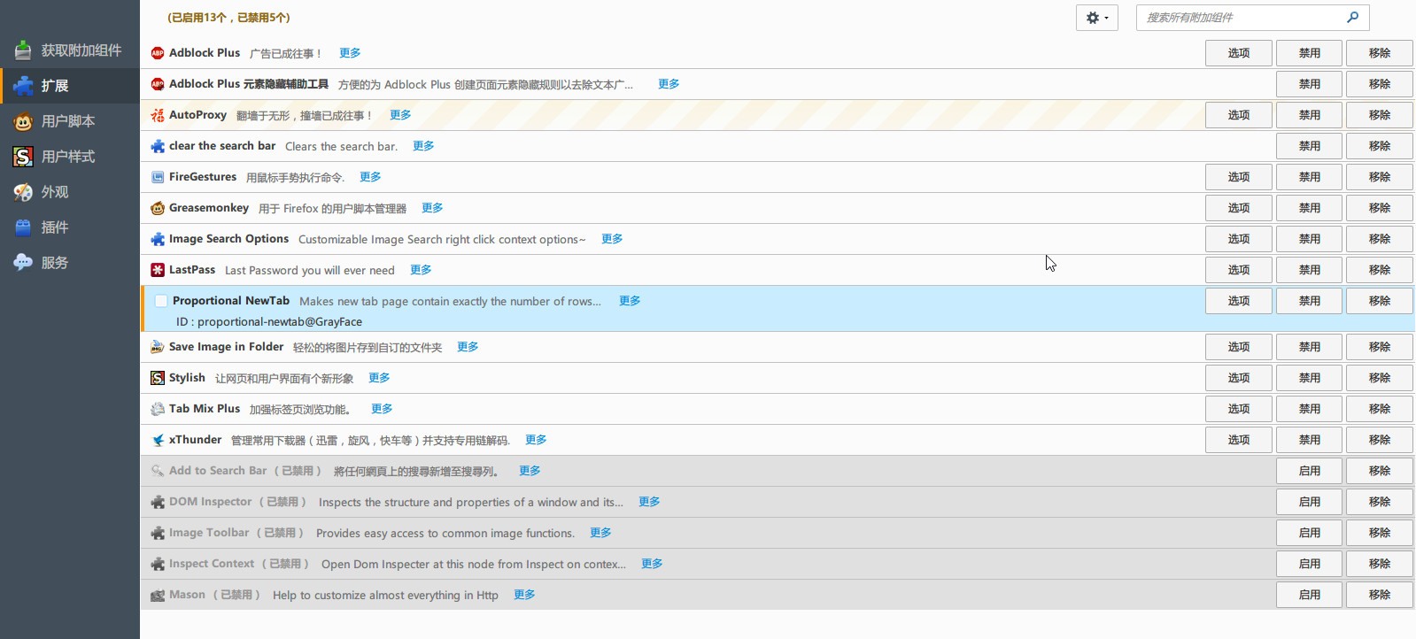The width and height of the screenshot is (1416, 639).
Task: Open the gear tools dropdown menu
Action: (1097, 18)
